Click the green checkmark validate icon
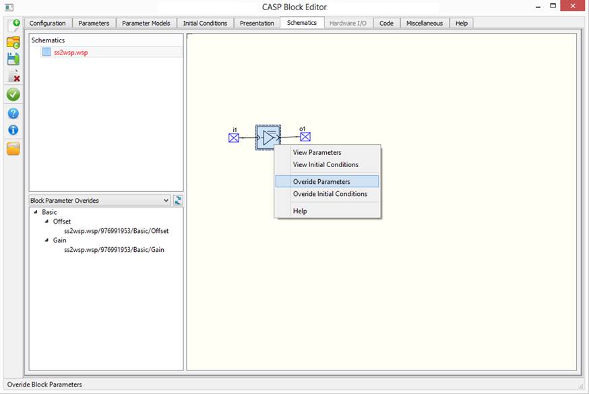The image size is (589, 394). [x=13, y=95]
